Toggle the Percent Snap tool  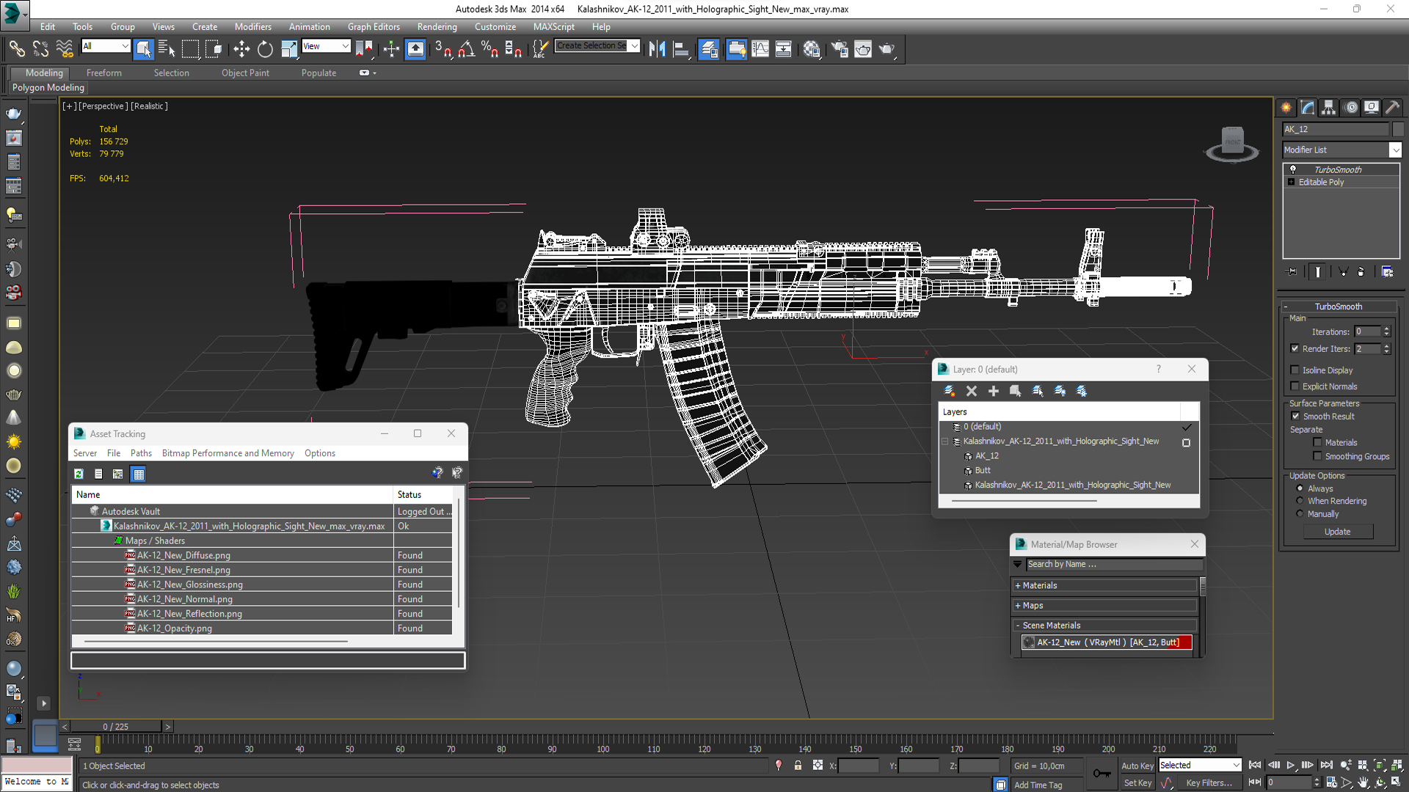coord(489,49)
